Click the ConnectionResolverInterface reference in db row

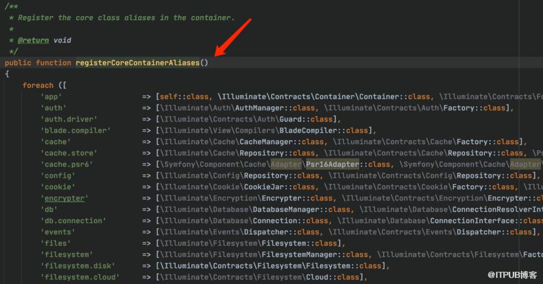click(x=498, y=209)
